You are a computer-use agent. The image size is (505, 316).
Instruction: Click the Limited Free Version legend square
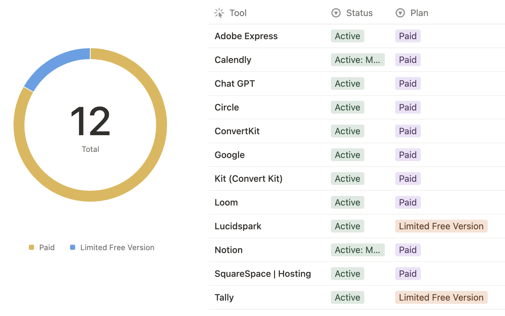[73, 247]
